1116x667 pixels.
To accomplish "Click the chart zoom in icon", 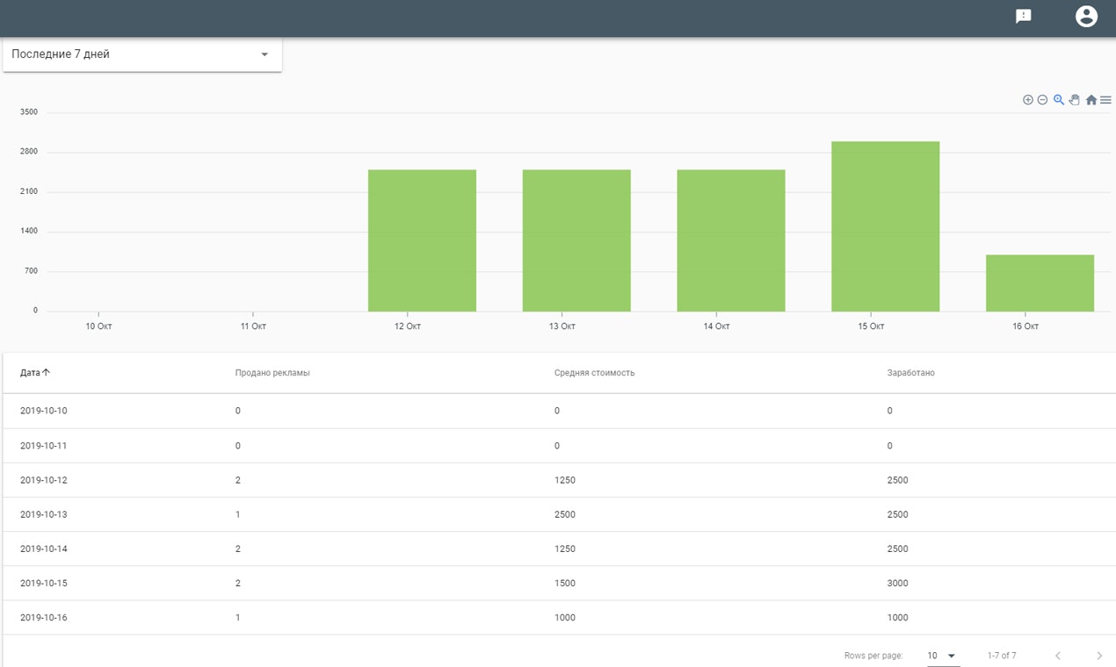I will 1027,100.
